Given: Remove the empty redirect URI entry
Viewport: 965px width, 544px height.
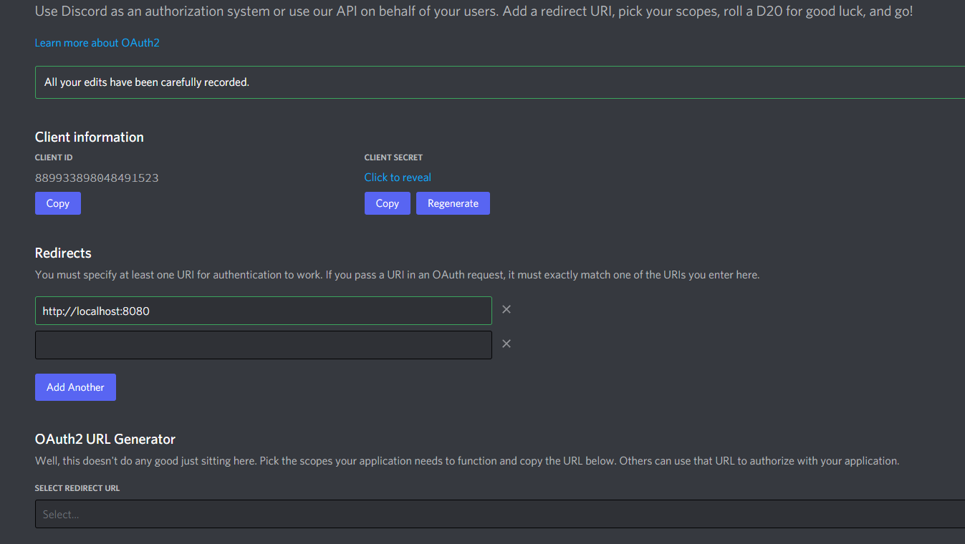Looking at the screenshot, I should click(506, 344).
